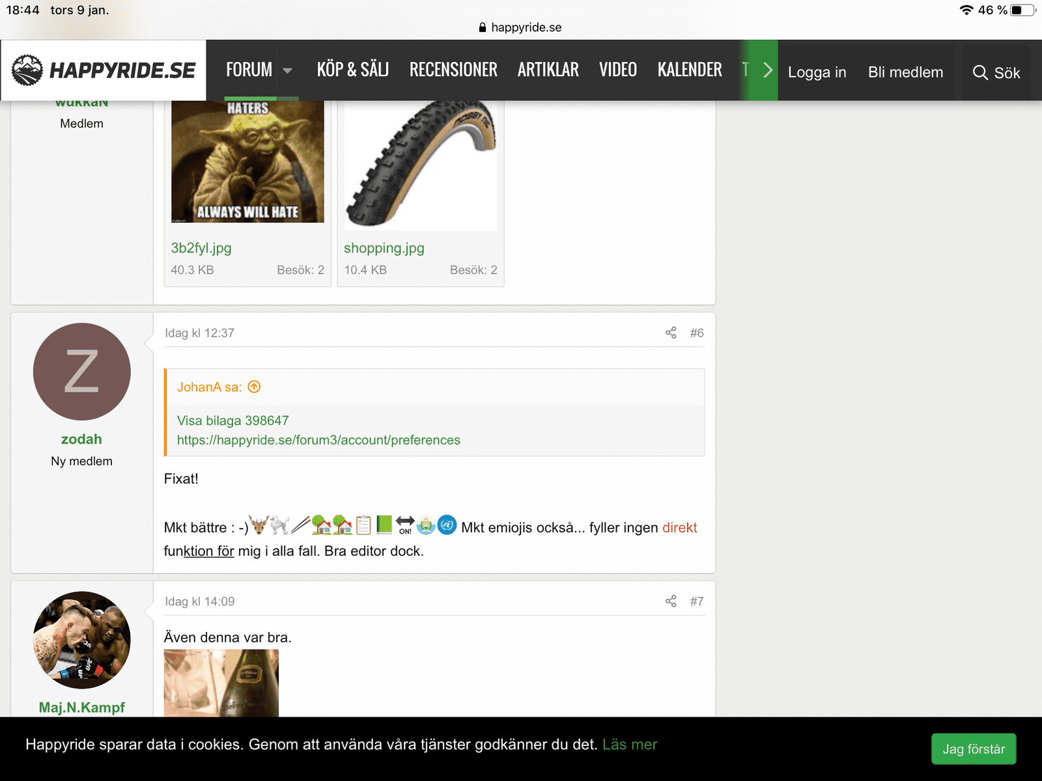Screen dimensions: 1042x781
Task: Follow the account/preferences URL link
Action: click(318, 440)
